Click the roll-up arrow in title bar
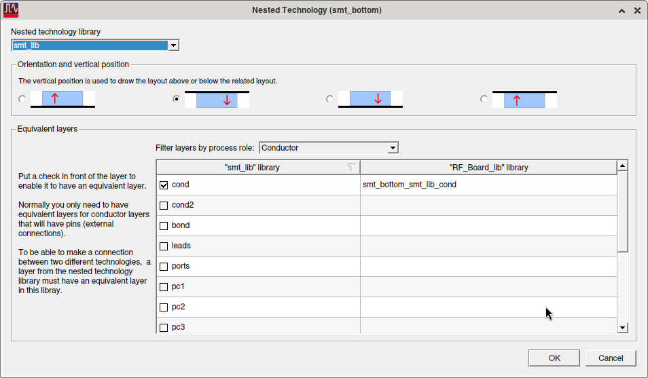The image size is (648, 378). click(622, 11)
